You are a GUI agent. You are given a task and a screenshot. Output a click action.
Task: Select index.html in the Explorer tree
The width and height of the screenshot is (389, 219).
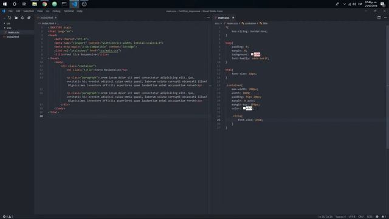(13, 36)
